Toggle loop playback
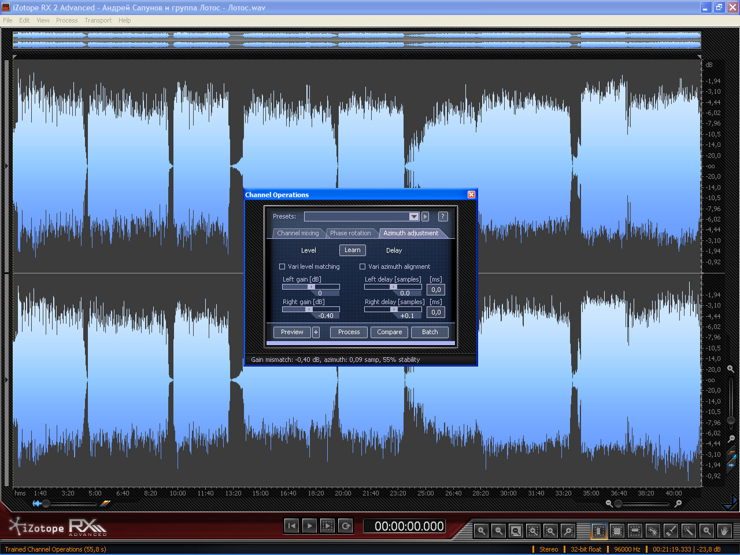Viewport: 740px width, 555px height. [x=345, y=526]
